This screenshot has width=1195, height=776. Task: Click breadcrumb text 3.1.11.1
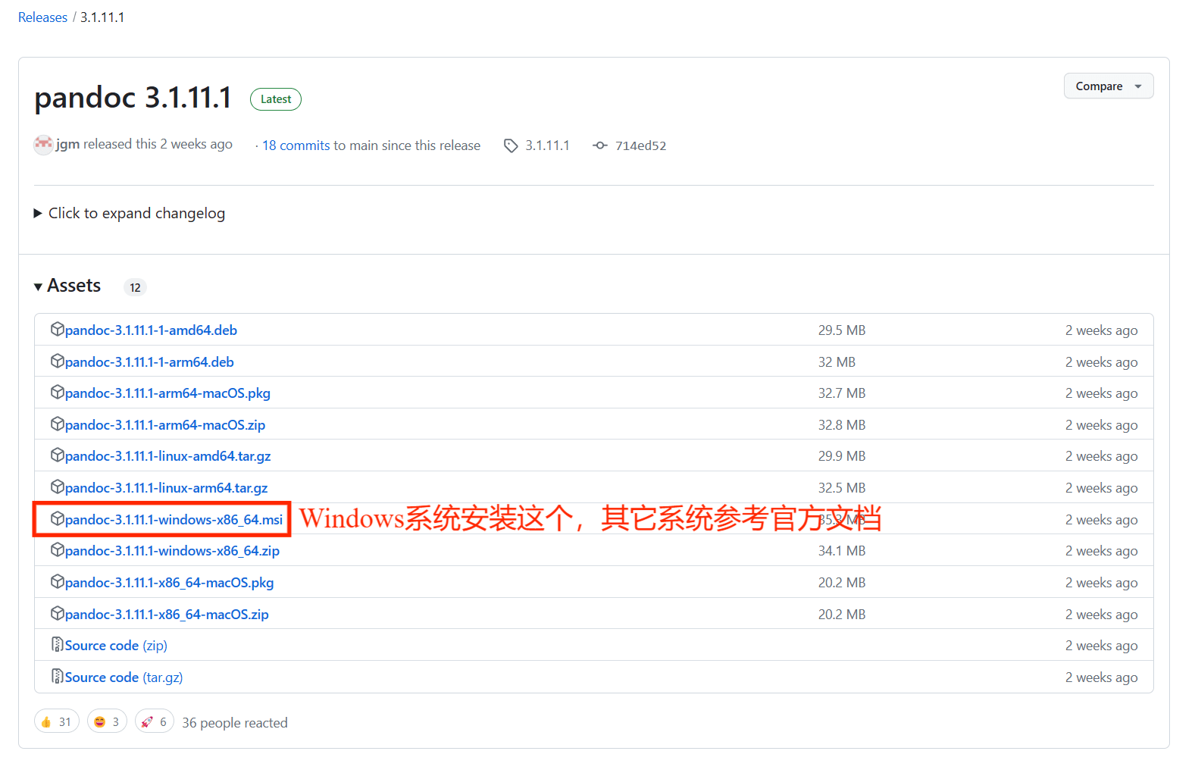102,17
